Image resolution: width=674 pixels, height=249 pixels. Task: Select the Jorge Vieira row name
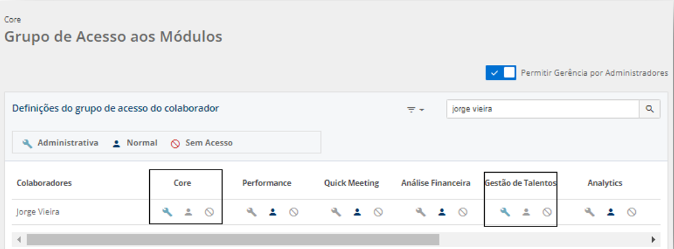38,213
